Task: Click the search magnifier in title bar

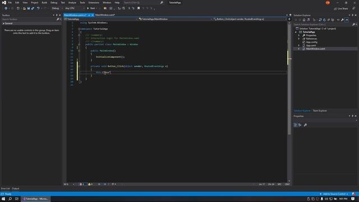Action: (x=162, y=2)
